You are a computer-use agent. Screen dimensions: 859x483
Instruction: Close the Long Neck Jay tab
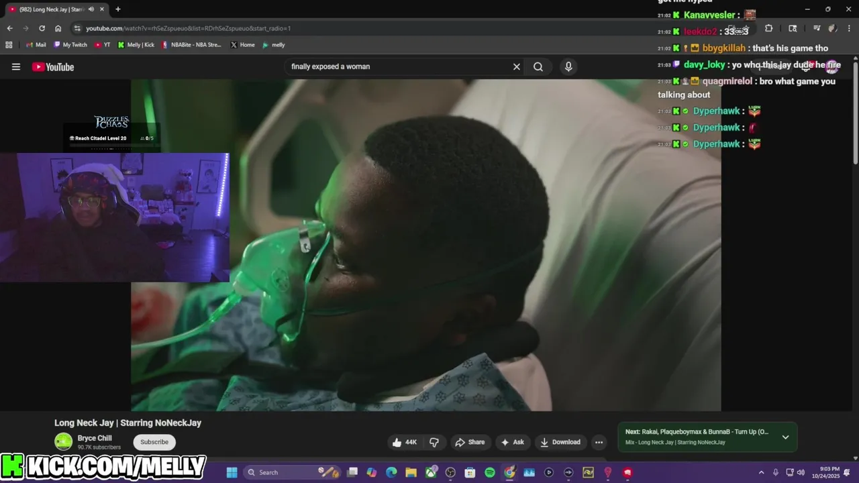(x=101, y=9)
